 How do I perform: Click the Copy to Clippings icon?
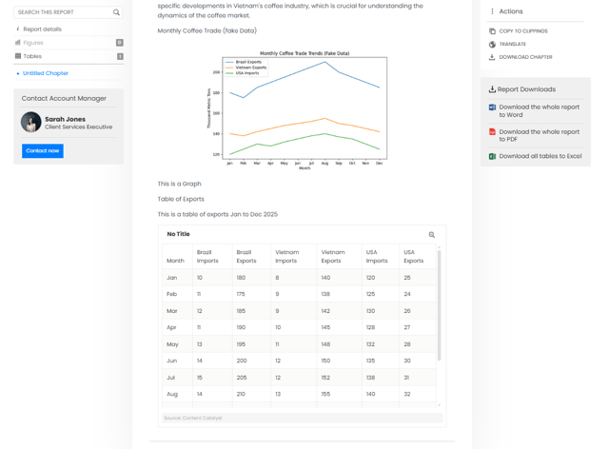pyautogui.click(x=492, y=31)
